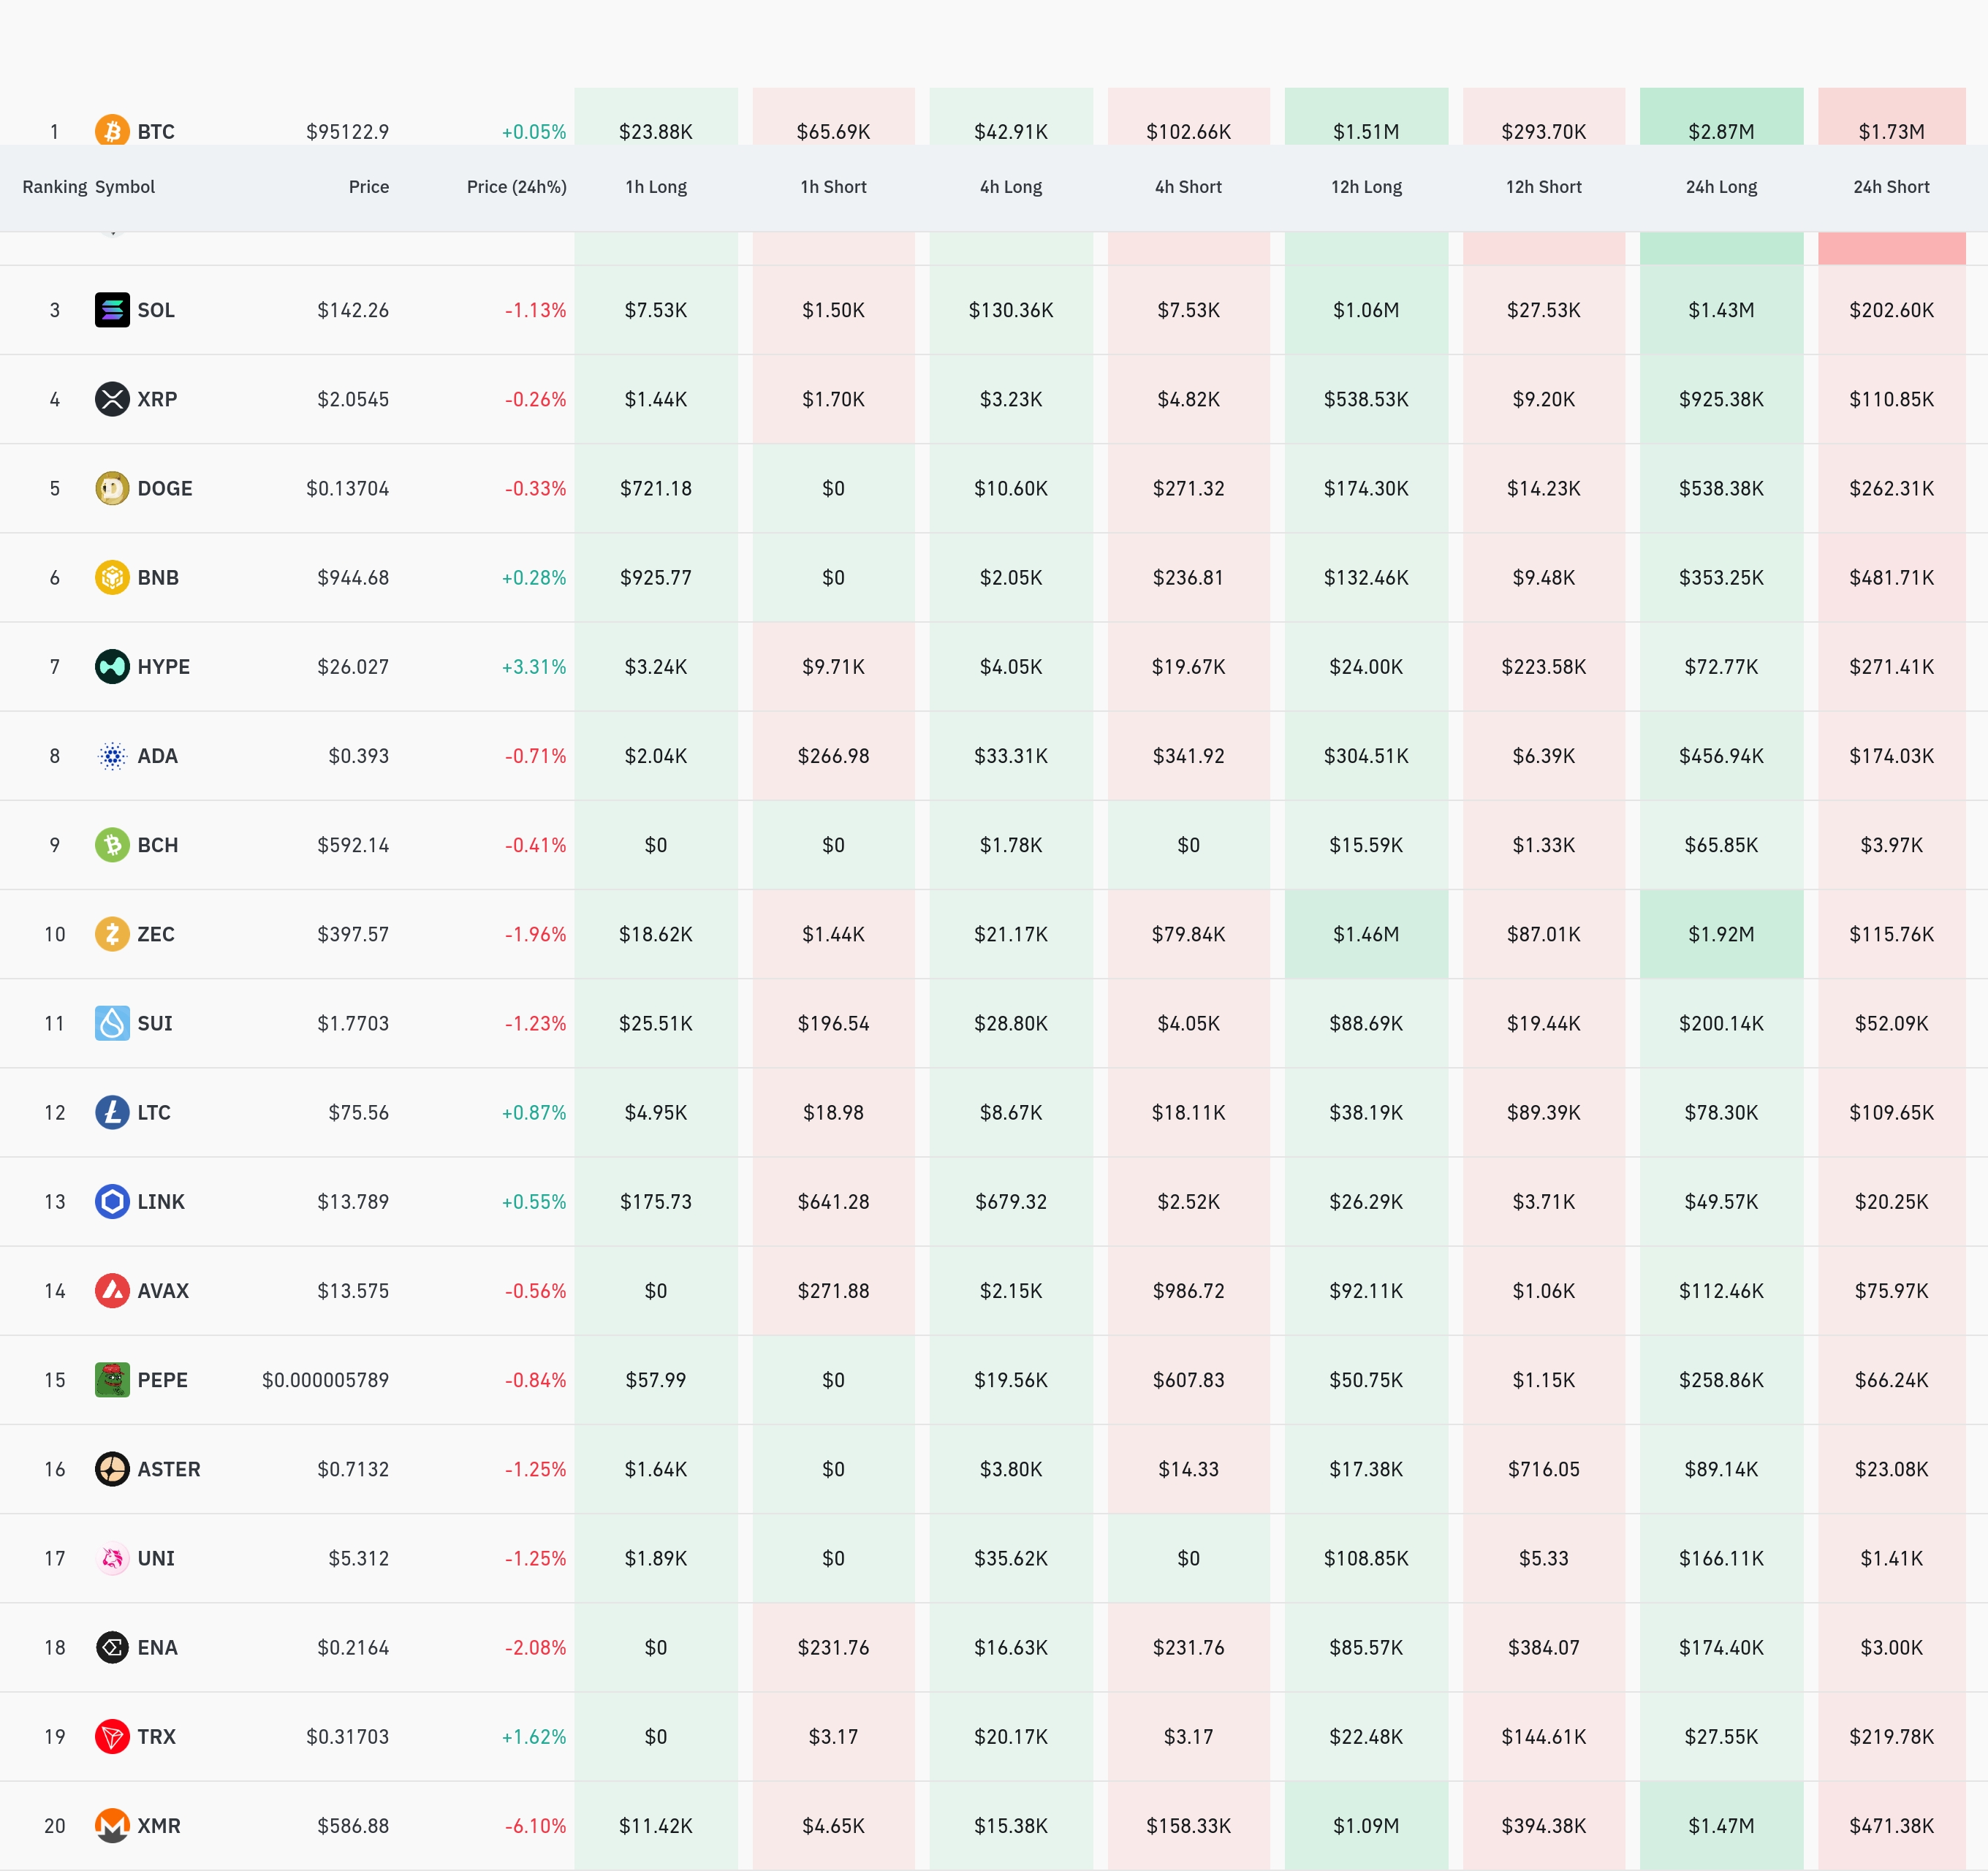Viewport: 1988px width, 1871px height.
Task: Select the ASTER row symbol text
Action: (169, 1469)
